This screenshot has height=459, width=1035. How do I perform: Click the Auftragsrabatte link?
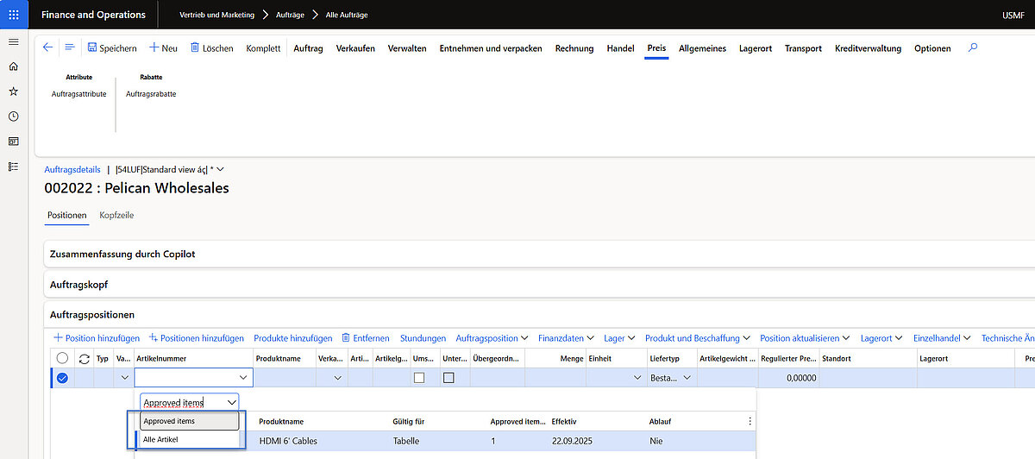[x=151, y=94]
